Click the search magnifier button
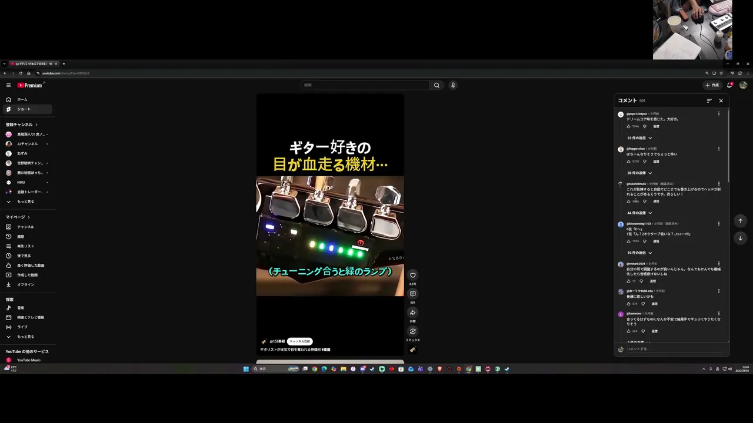Screen dimensions: 753x423 tap(437, 85)
